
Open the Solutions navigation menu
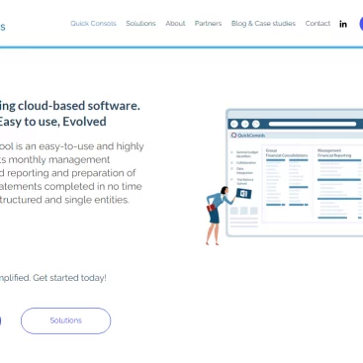[140, 24]
